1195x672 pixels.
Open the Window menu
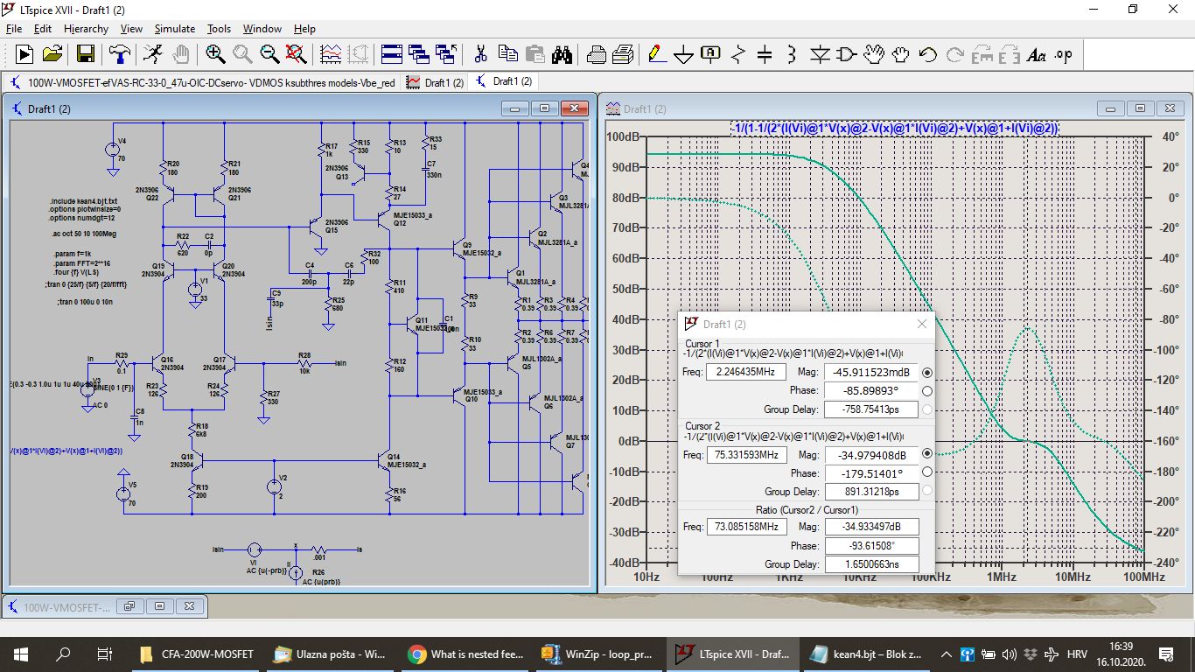(x=262, y=29)
